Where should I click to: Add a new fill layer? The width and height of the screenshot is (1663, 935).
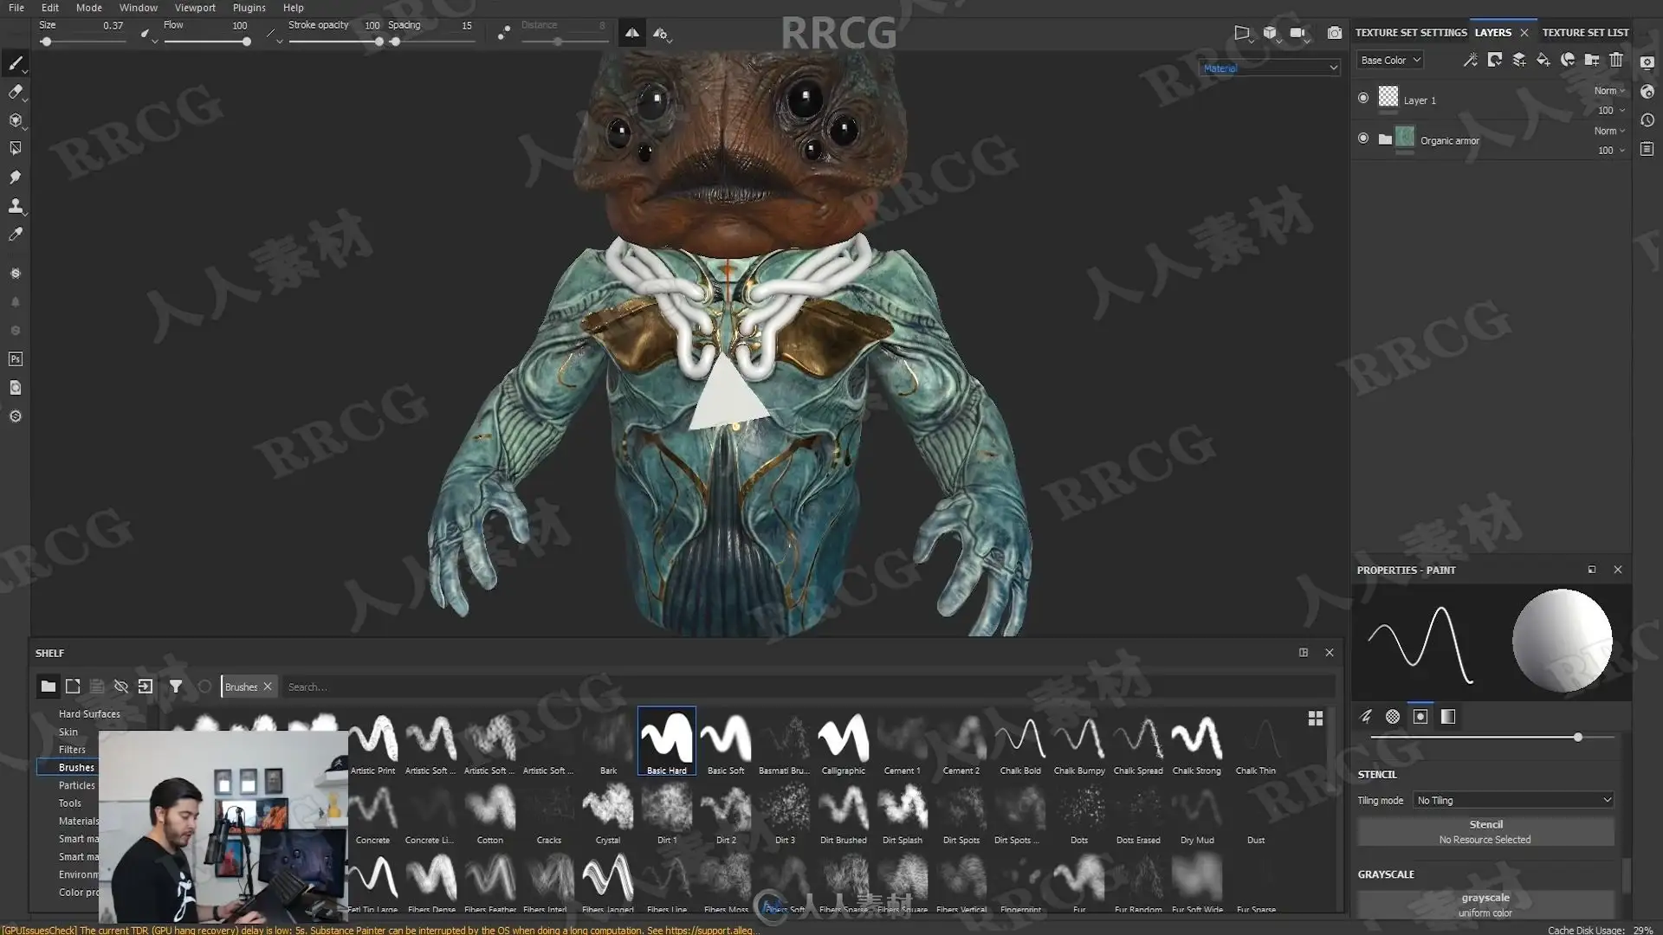(x=1543, y=60)
